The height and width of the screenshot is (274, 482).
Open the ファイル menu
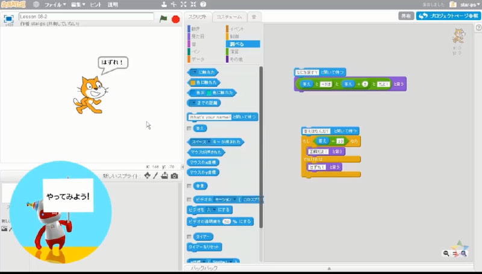[x=55, y=5]
